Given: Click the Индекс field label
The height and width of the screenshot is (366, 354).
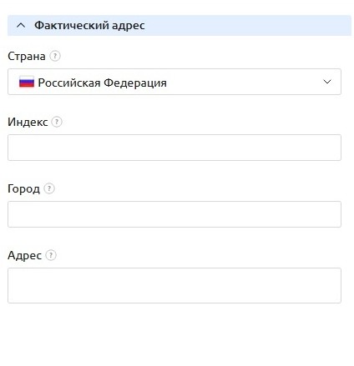Looking at the screenshot, I should click(28, 122).
